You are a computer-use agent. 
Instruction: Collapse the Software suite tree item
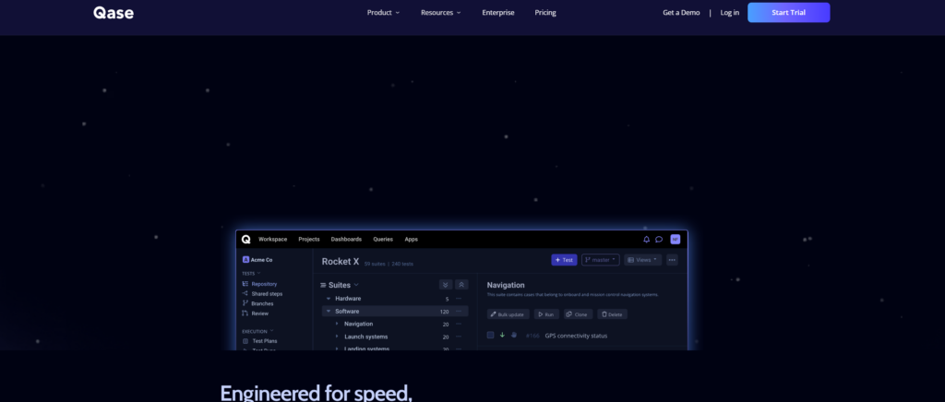328,312
